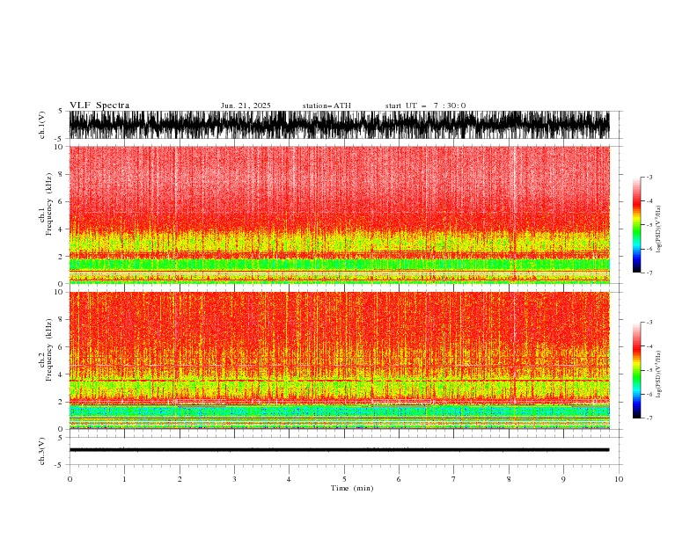Click the 8 kHz tick on ch.1 frequency axis
697x538 pixels.
point(62,174)
